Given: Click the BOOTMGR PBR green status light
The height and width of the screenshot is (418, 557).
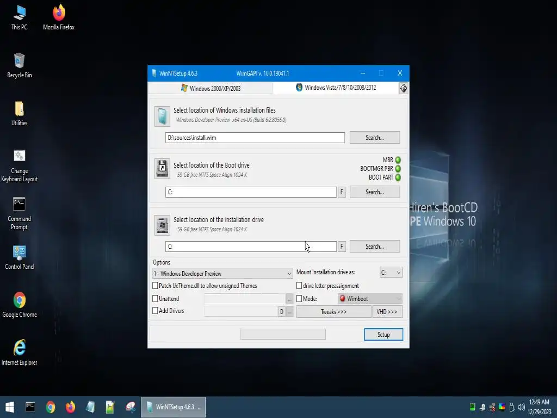Looking at the screenshot, I should tap(398, 169).
